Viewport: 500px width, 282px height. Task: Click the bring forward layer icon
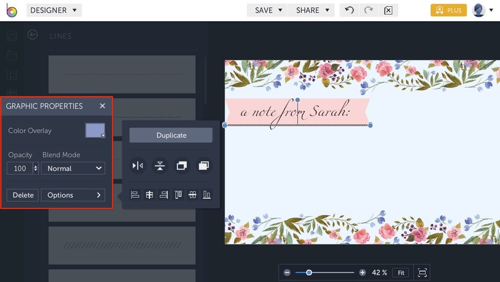pos(204,166)
